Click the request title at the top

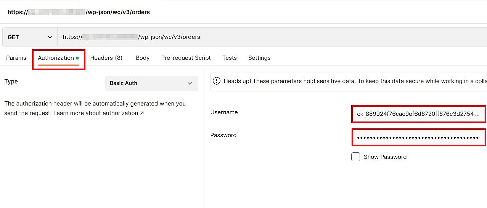(79, 12)
